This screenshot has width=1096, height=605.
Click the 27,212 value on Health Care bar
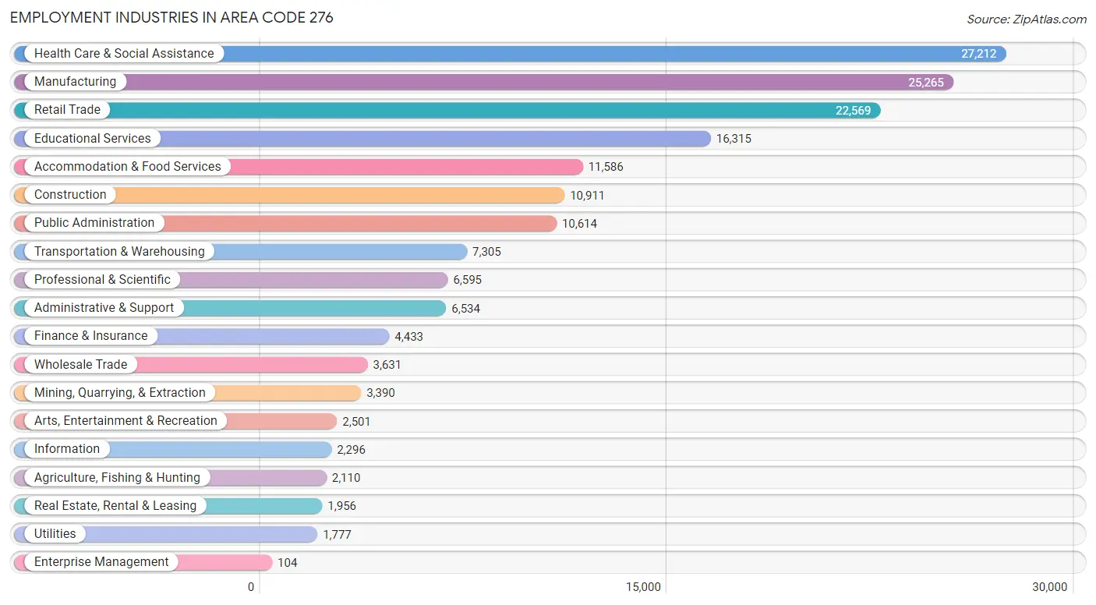pos(979,54)
